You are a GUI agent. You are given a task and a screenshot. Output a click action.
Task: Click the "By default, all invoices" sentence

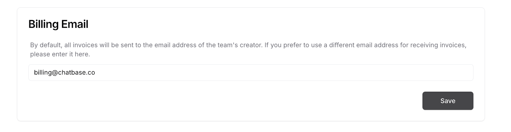click(146, 45)
